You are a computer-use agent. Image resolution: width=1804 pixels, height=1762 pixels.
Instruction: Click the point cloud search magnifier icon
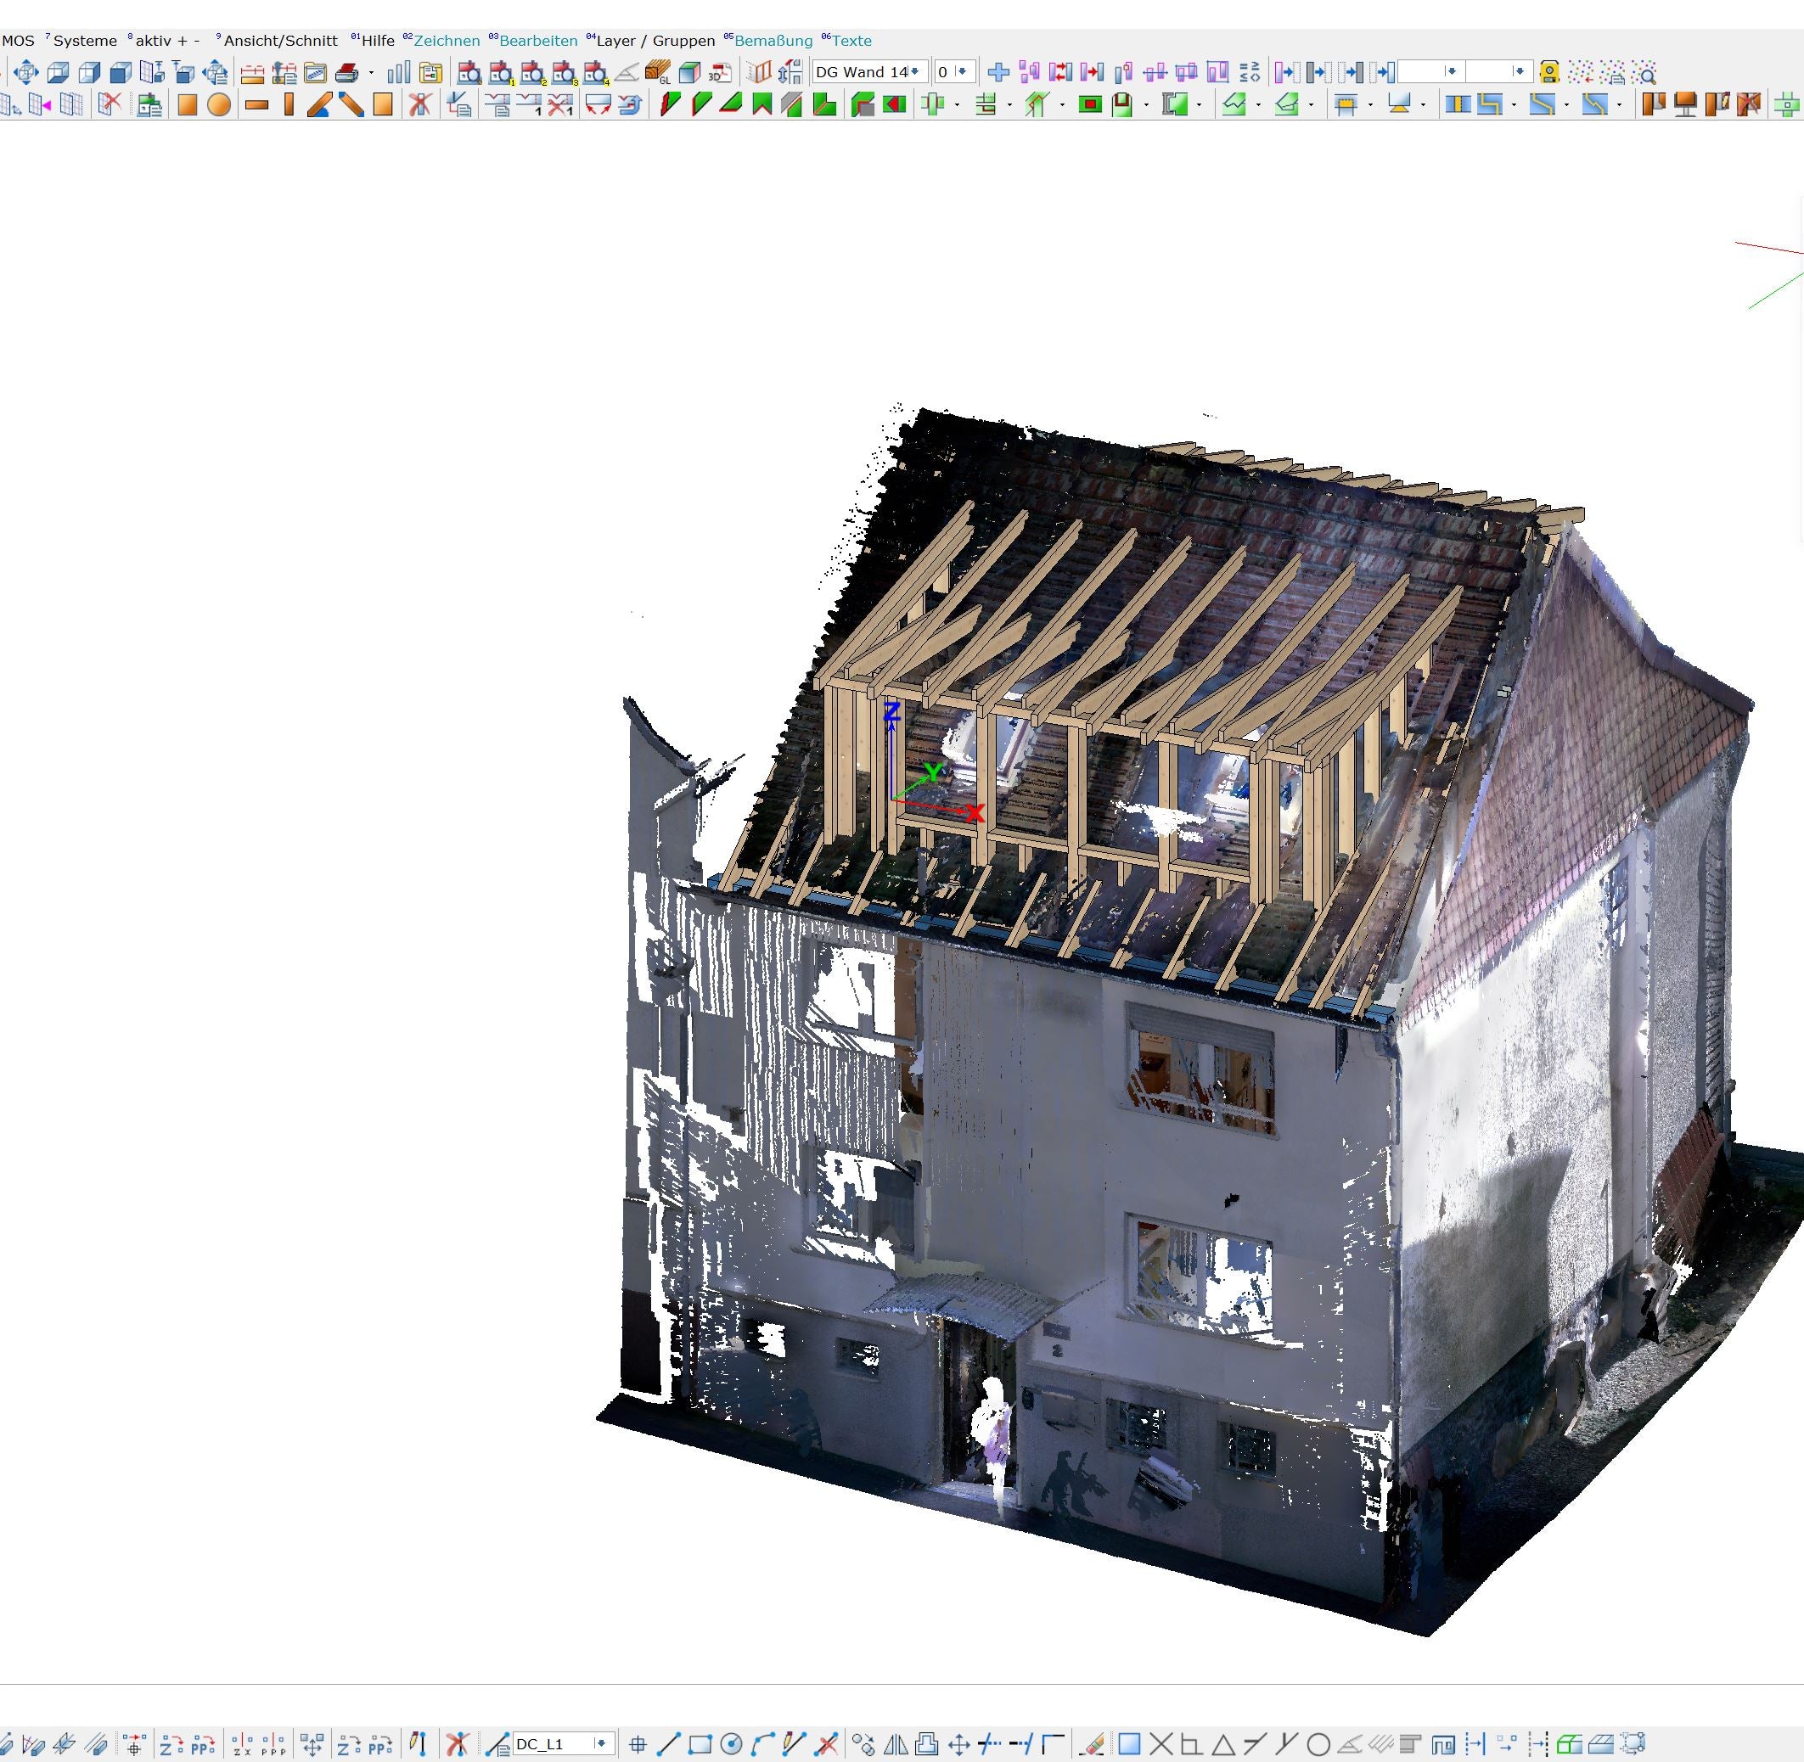[1644, 72]
